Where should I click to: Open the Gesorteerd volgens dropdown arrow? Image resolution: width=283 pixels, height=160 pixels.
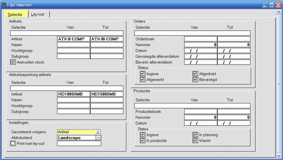(98, 132)
